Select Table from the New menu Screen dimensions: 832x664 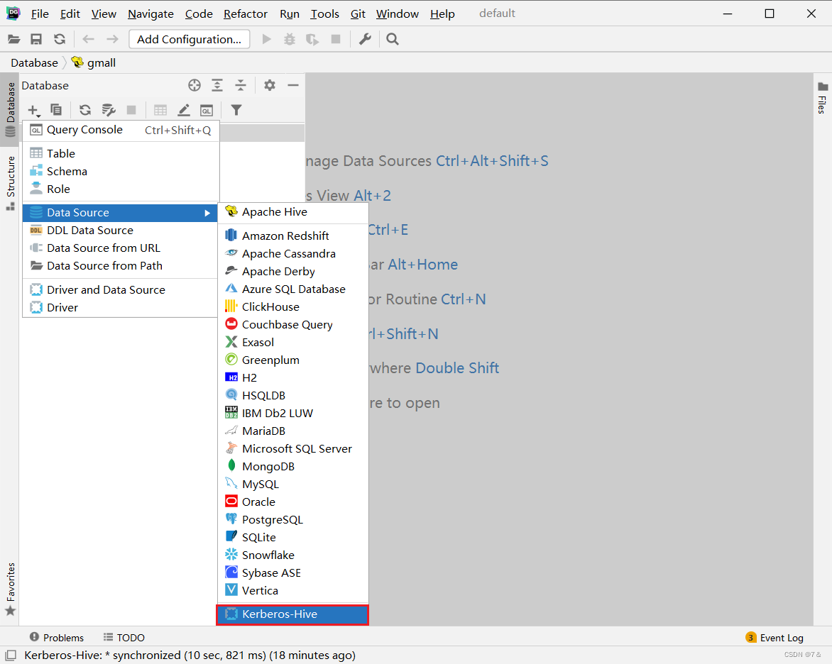(x=121, y=153)
